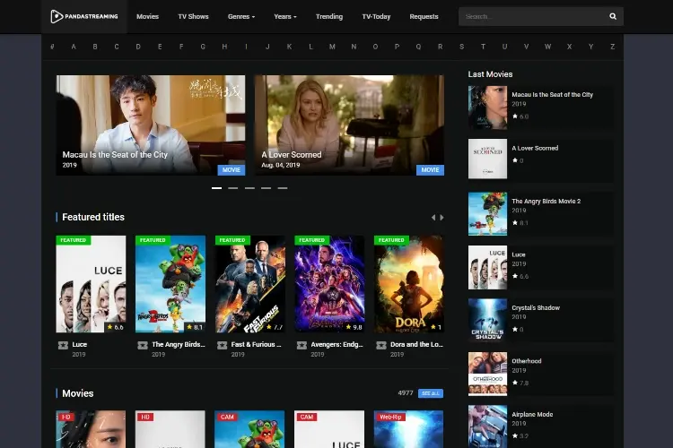Open the Requests page
This screenshot has height=448, width=673.
[x=424, y=16]
